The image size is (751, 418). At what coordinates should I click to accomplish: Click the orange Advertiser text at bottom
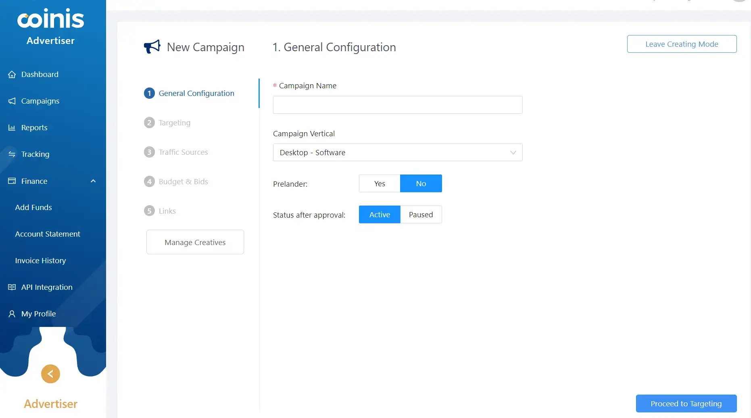pos(50,404)
